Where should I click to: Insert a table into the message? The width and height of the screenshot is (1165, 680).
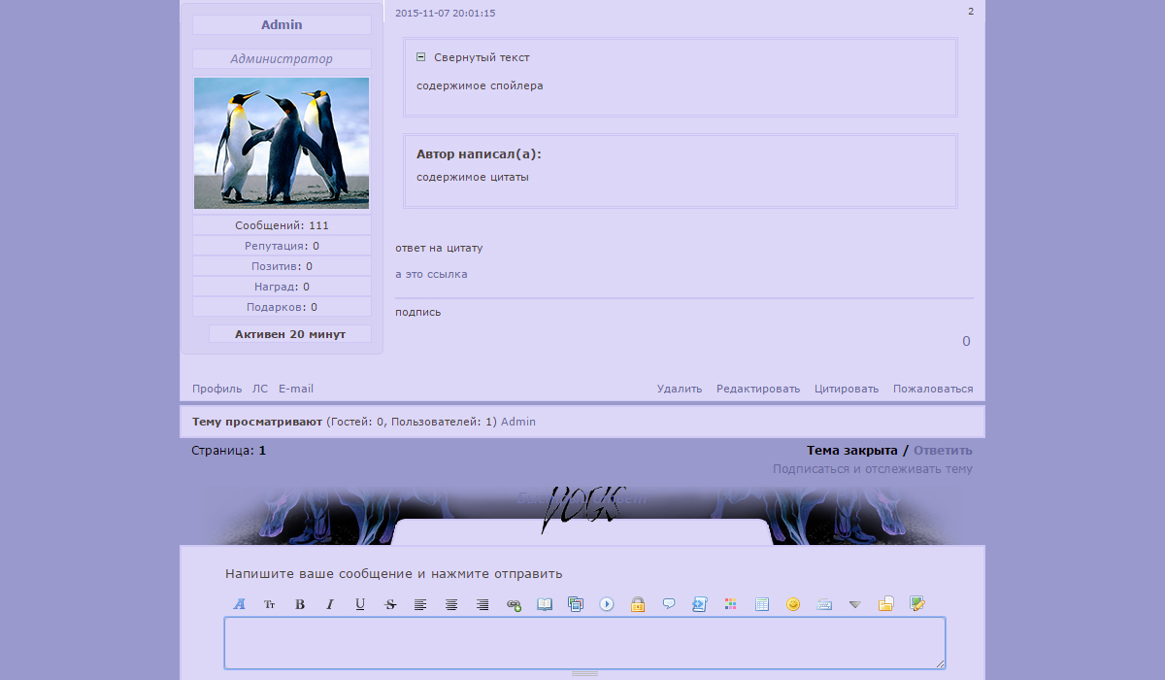[762, 604]
